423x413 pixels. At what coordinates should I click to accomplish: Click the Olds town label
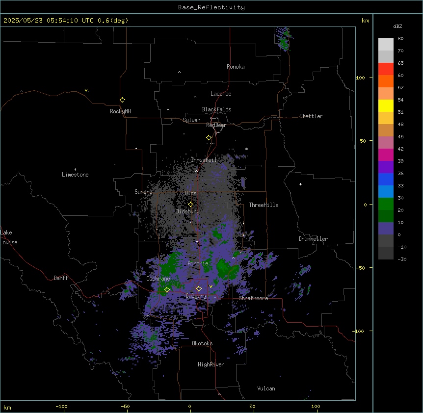(x=190, y=193)
